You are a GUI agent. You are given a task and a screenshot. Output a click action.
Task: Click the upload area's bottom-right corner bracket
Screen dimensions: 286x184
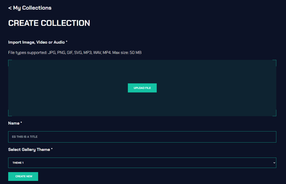pos(275,115)
